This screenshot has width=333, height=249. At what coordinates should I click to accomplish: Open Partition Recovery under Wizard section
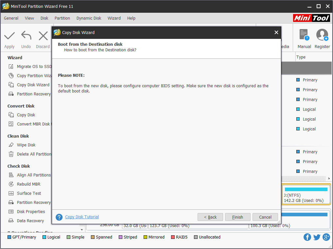29,94
